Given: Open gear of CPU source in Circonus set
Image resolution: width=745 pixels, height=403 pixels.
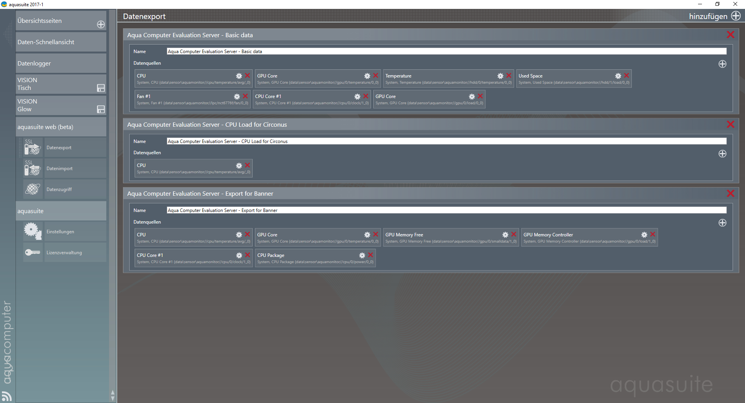Looking at the screenshot, I should click(x=239, y=165).
